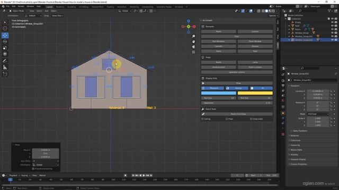Select the Select Box tool in left toolbar
339x190 pixels.
coord(5,22)
